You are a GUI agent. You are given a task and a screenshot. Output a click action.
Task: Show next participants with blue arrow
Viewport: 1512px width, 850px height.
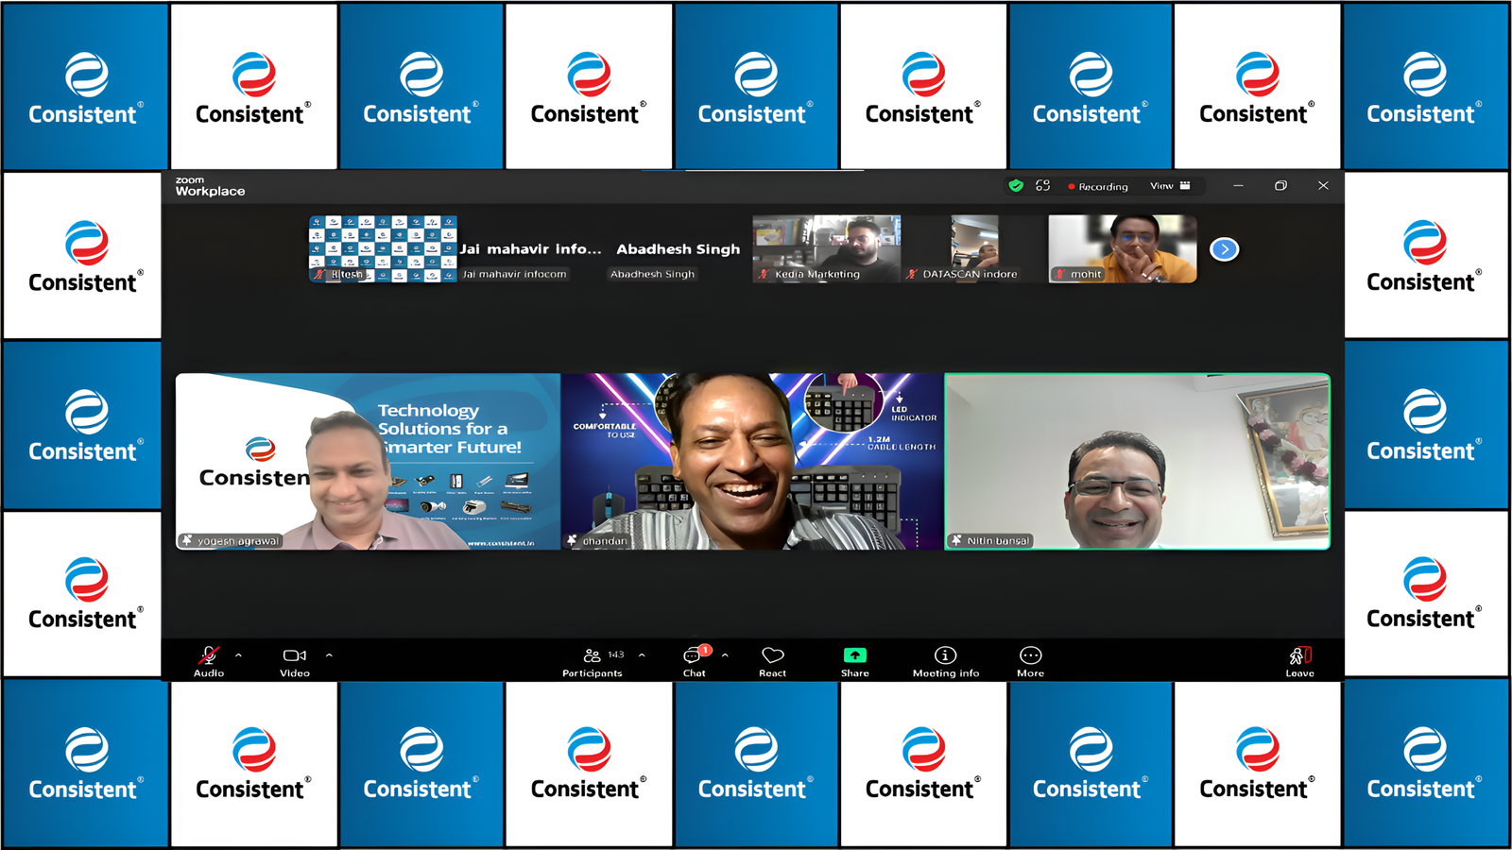click(1224, 249)
